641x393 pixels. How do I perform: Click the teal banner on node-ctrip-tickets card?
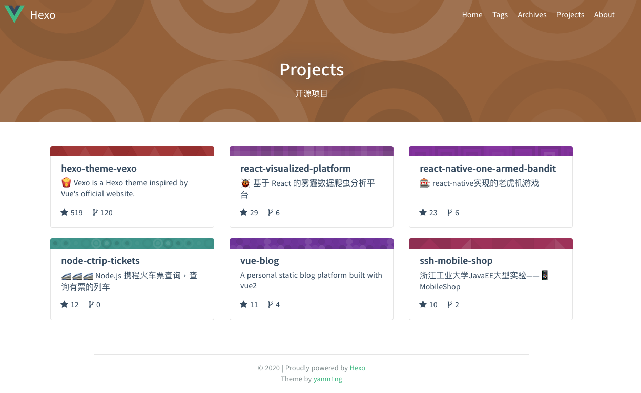click(132, 243)
